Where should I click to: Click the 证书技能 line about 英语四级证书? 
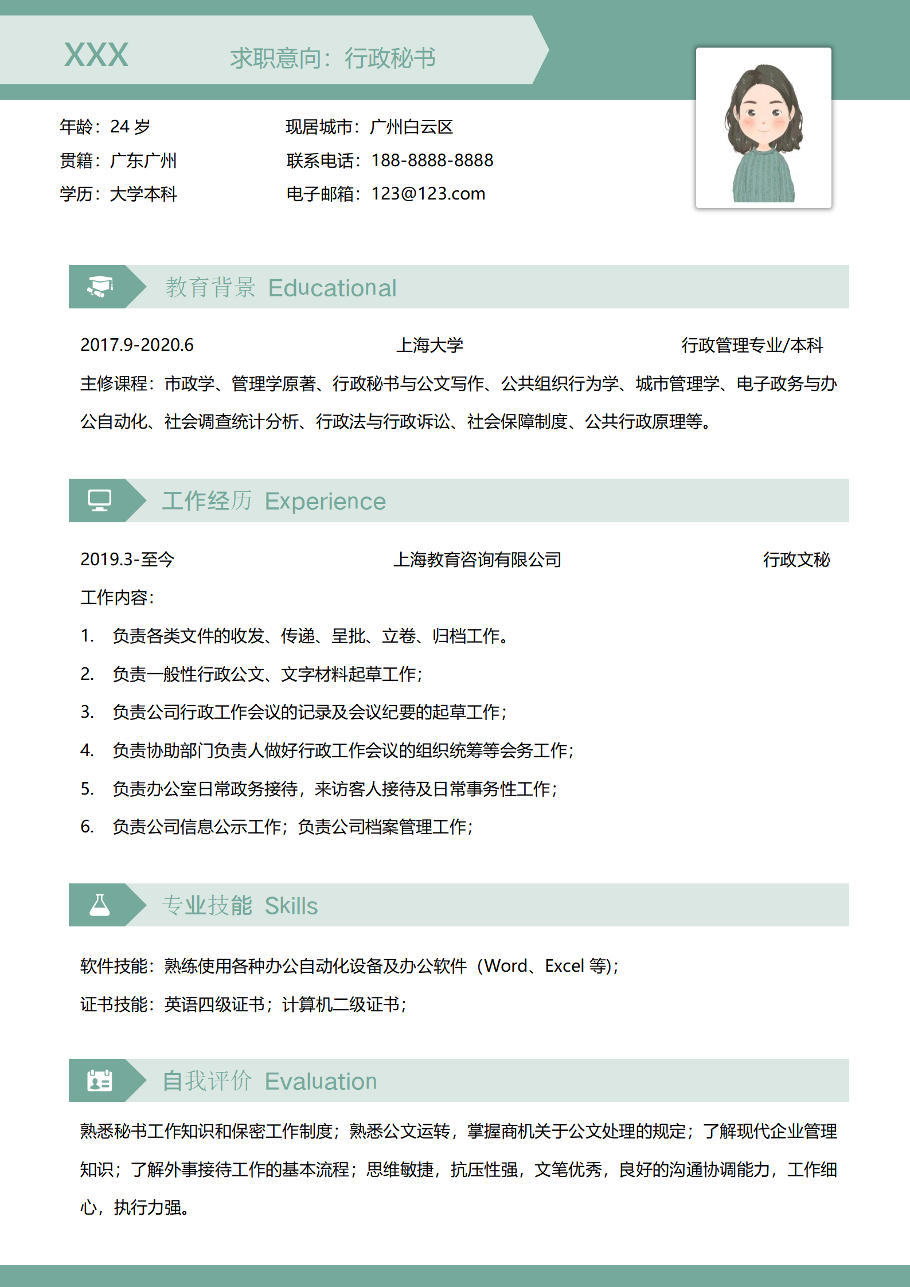[244, 1004]
